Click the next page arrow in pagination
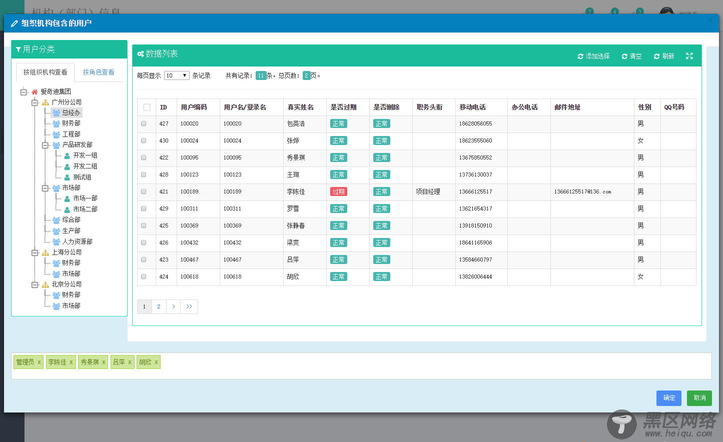Image resolution: width=723 pixels, height=442 pixels. click(173, 306)
